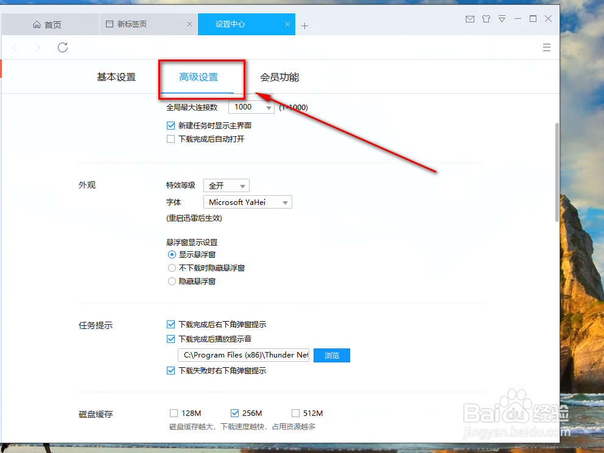Image resolution: width=604 pixels, height=453 pixels.
Task: Click the page refresh icon
Action: coord(62,47)
